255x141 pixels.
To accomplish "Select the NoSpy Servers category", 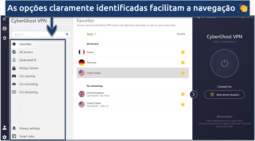I will coord(29,68).
